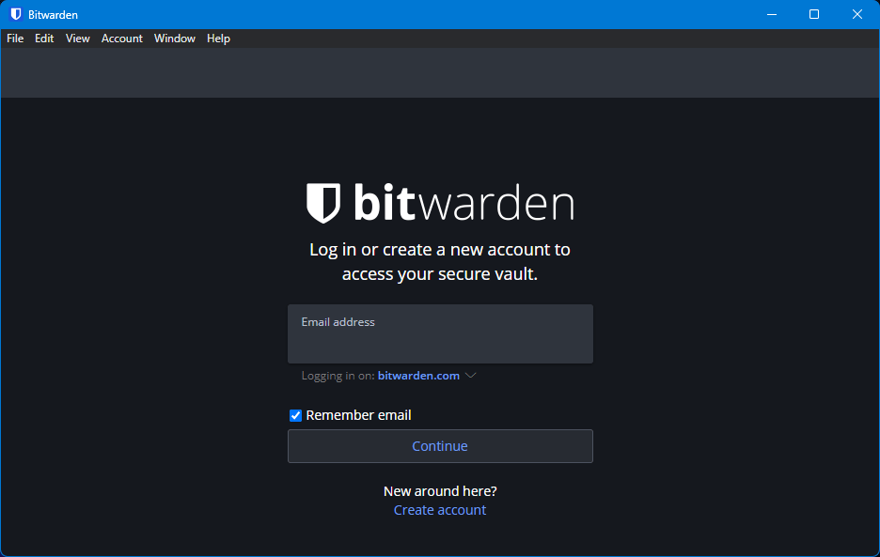Click the maximize window icon
The width and height of the screenshot is (880, 557).
click(x=813, y=14)
